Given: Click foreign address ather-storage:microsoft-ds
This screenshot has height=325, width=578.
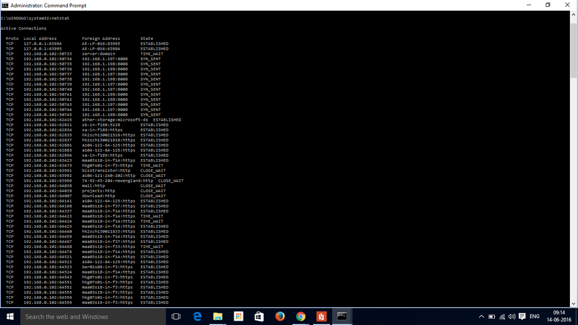Looking at the screenshot, I should point(115,120).
